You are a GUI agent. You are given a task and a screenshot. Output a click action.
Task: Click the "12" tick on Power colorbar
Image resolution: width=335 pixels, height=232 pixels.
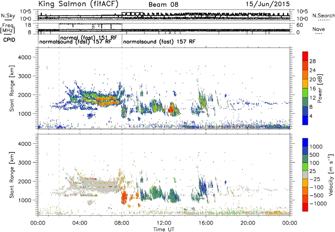[x=312, y=98]
